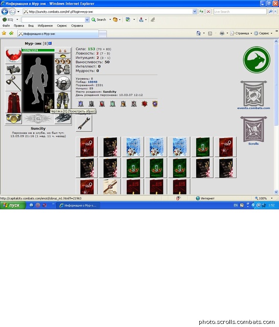Click the eraser icon on ICQ toolbar
This screenshot has height=327, width=279.
(153, 19)
